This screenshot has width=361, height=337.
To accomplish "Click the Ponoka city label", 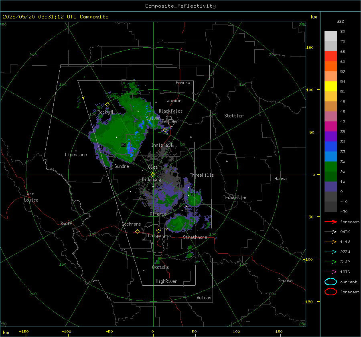I will (183, 83).
